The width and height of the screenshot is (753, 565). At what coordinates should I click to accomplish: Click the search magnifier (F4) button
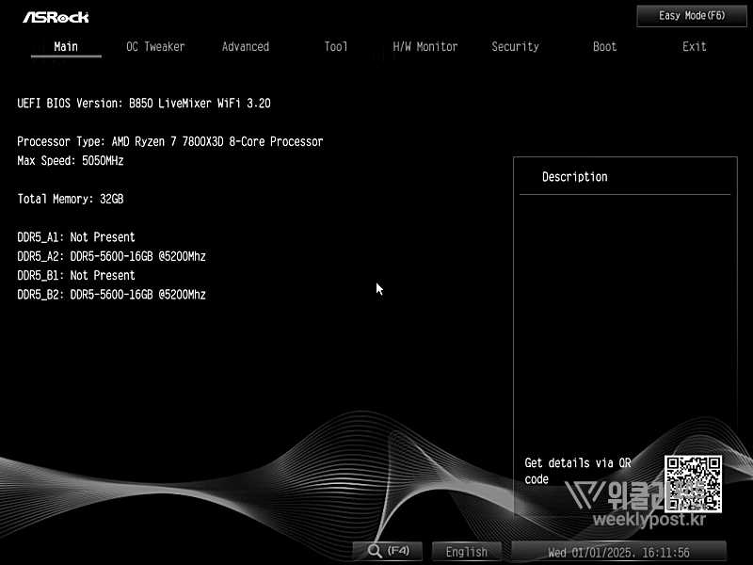pos(388,551)
